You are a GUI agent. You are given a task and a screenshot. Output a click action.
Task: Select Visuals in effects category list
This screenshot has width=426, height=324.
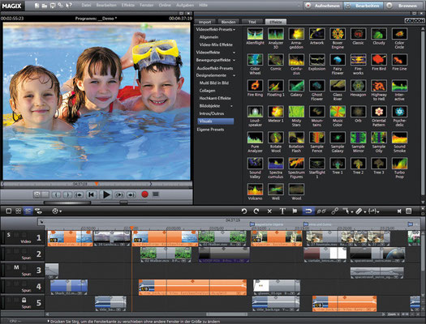(216, 122)
